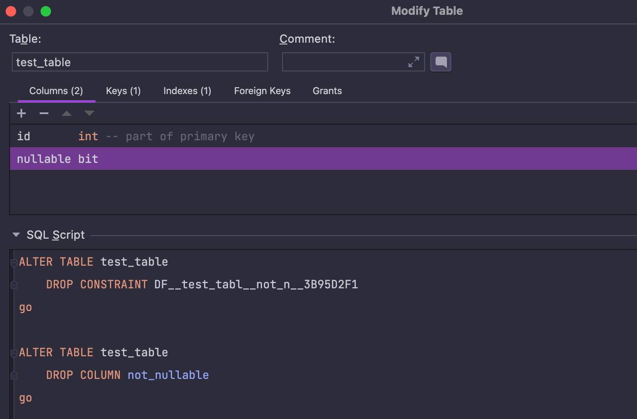Click the minus icon to remove column
This screenshot has height=419, width=637.
coord(44,114)
